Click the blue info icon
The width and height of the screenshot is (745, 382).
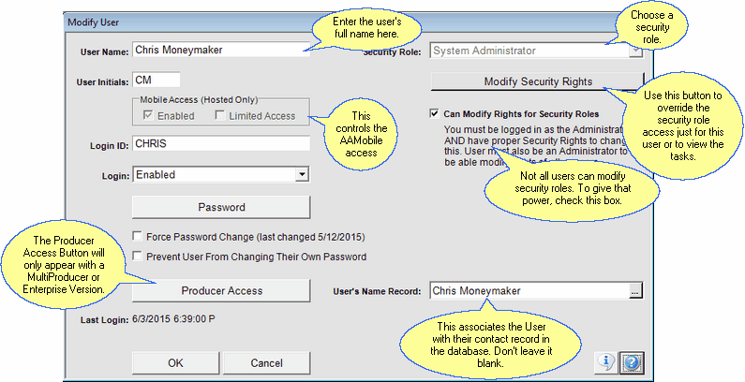(x=608, y=362)
